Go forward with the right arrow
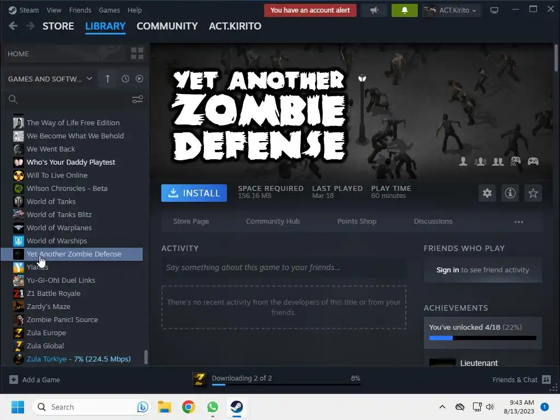 click(x=31, y=26)
